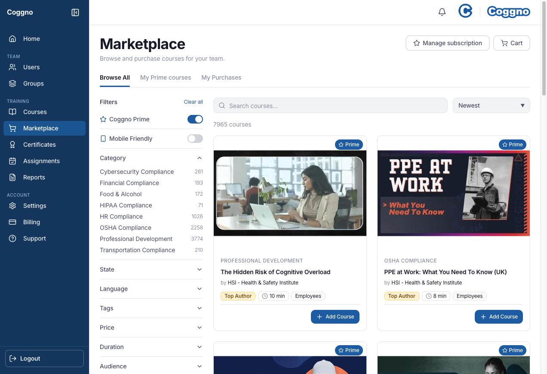Screen dimensions: 547x374
Task: Open the PPE at Work thumbnail
Action: tap(454, 193)
